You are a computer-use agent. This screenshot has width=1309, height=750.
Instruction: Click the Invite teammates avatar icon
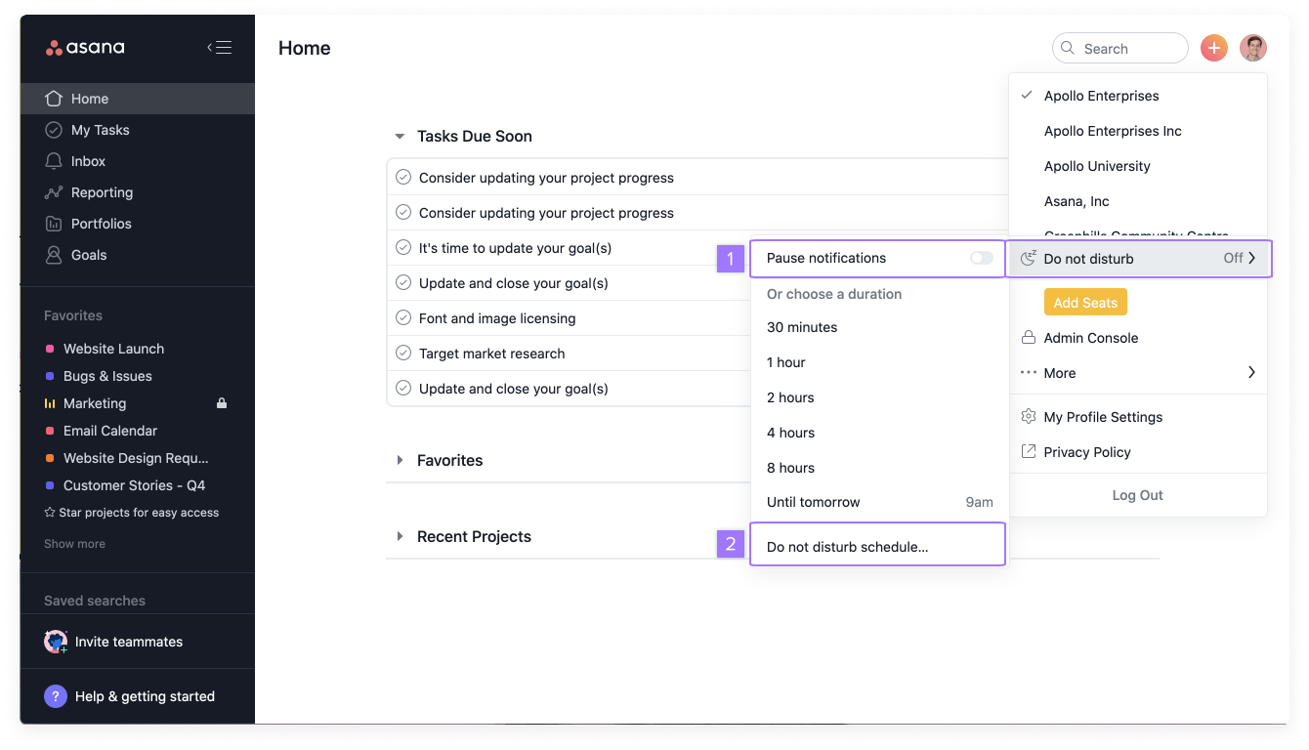tap(56, 642)
